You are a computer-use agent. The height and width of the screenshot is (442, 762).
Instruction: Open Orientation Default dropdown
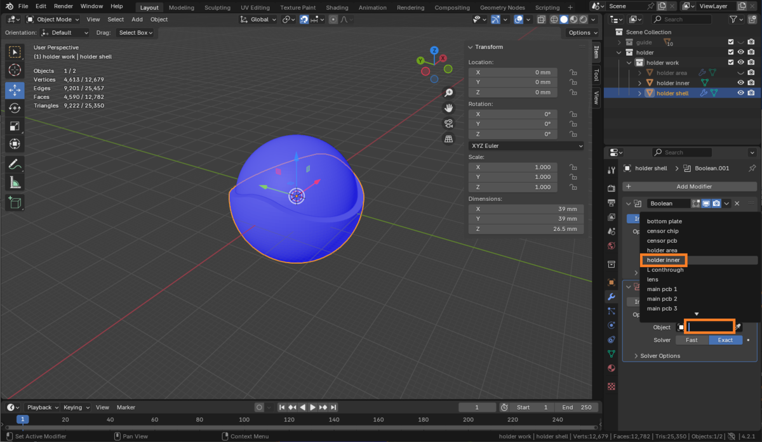(x=64, y=32)
